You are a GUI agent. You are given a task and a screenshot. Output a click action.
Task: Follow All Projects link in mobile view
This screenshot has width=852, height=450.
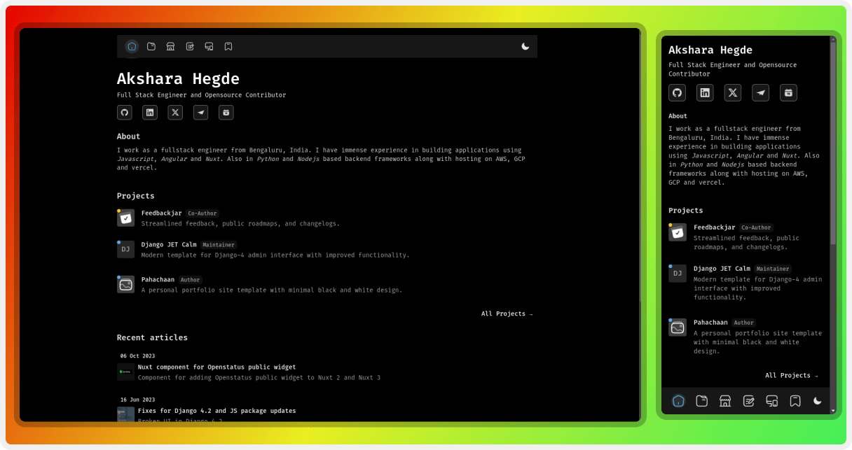click(x=792, y=376)
